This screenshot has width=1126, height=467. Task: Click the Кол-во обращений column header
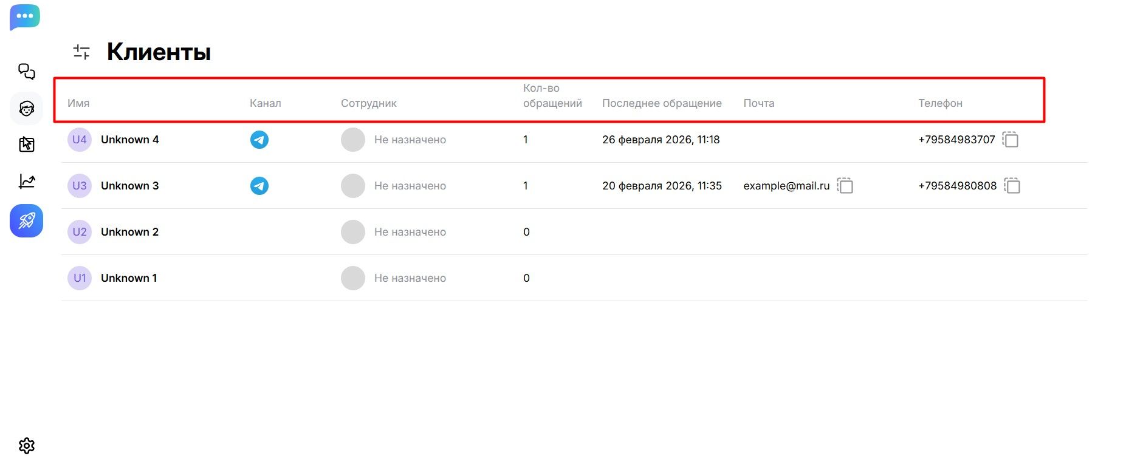click(552, 96)
